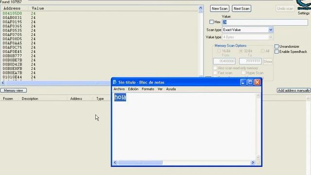Enable Speedhack checkbox
The width and height of the screenshot is (311, 175).
(x=276, y=52)
